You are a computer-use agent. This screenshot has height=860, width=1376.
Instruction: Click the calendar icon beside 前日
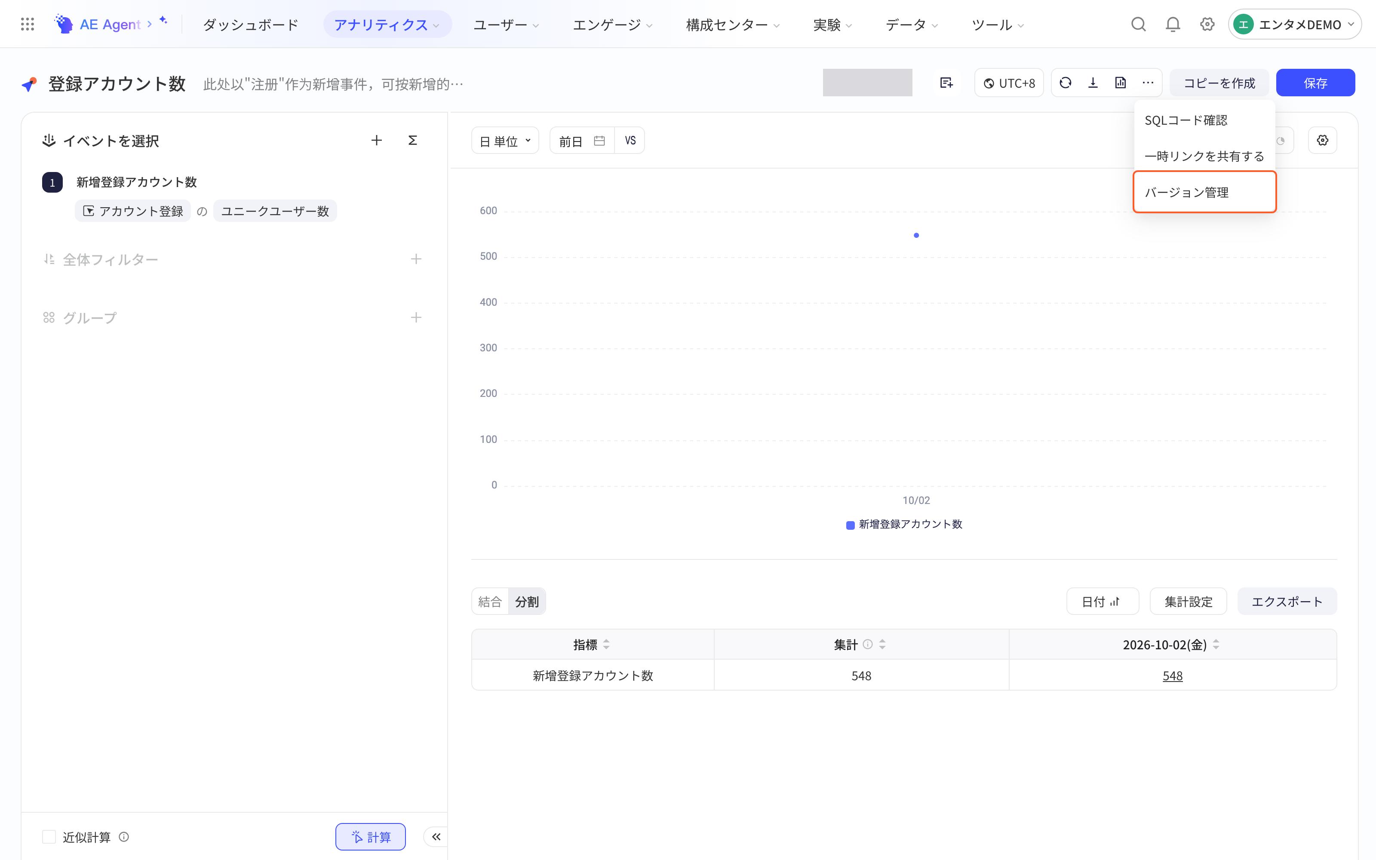599,141
